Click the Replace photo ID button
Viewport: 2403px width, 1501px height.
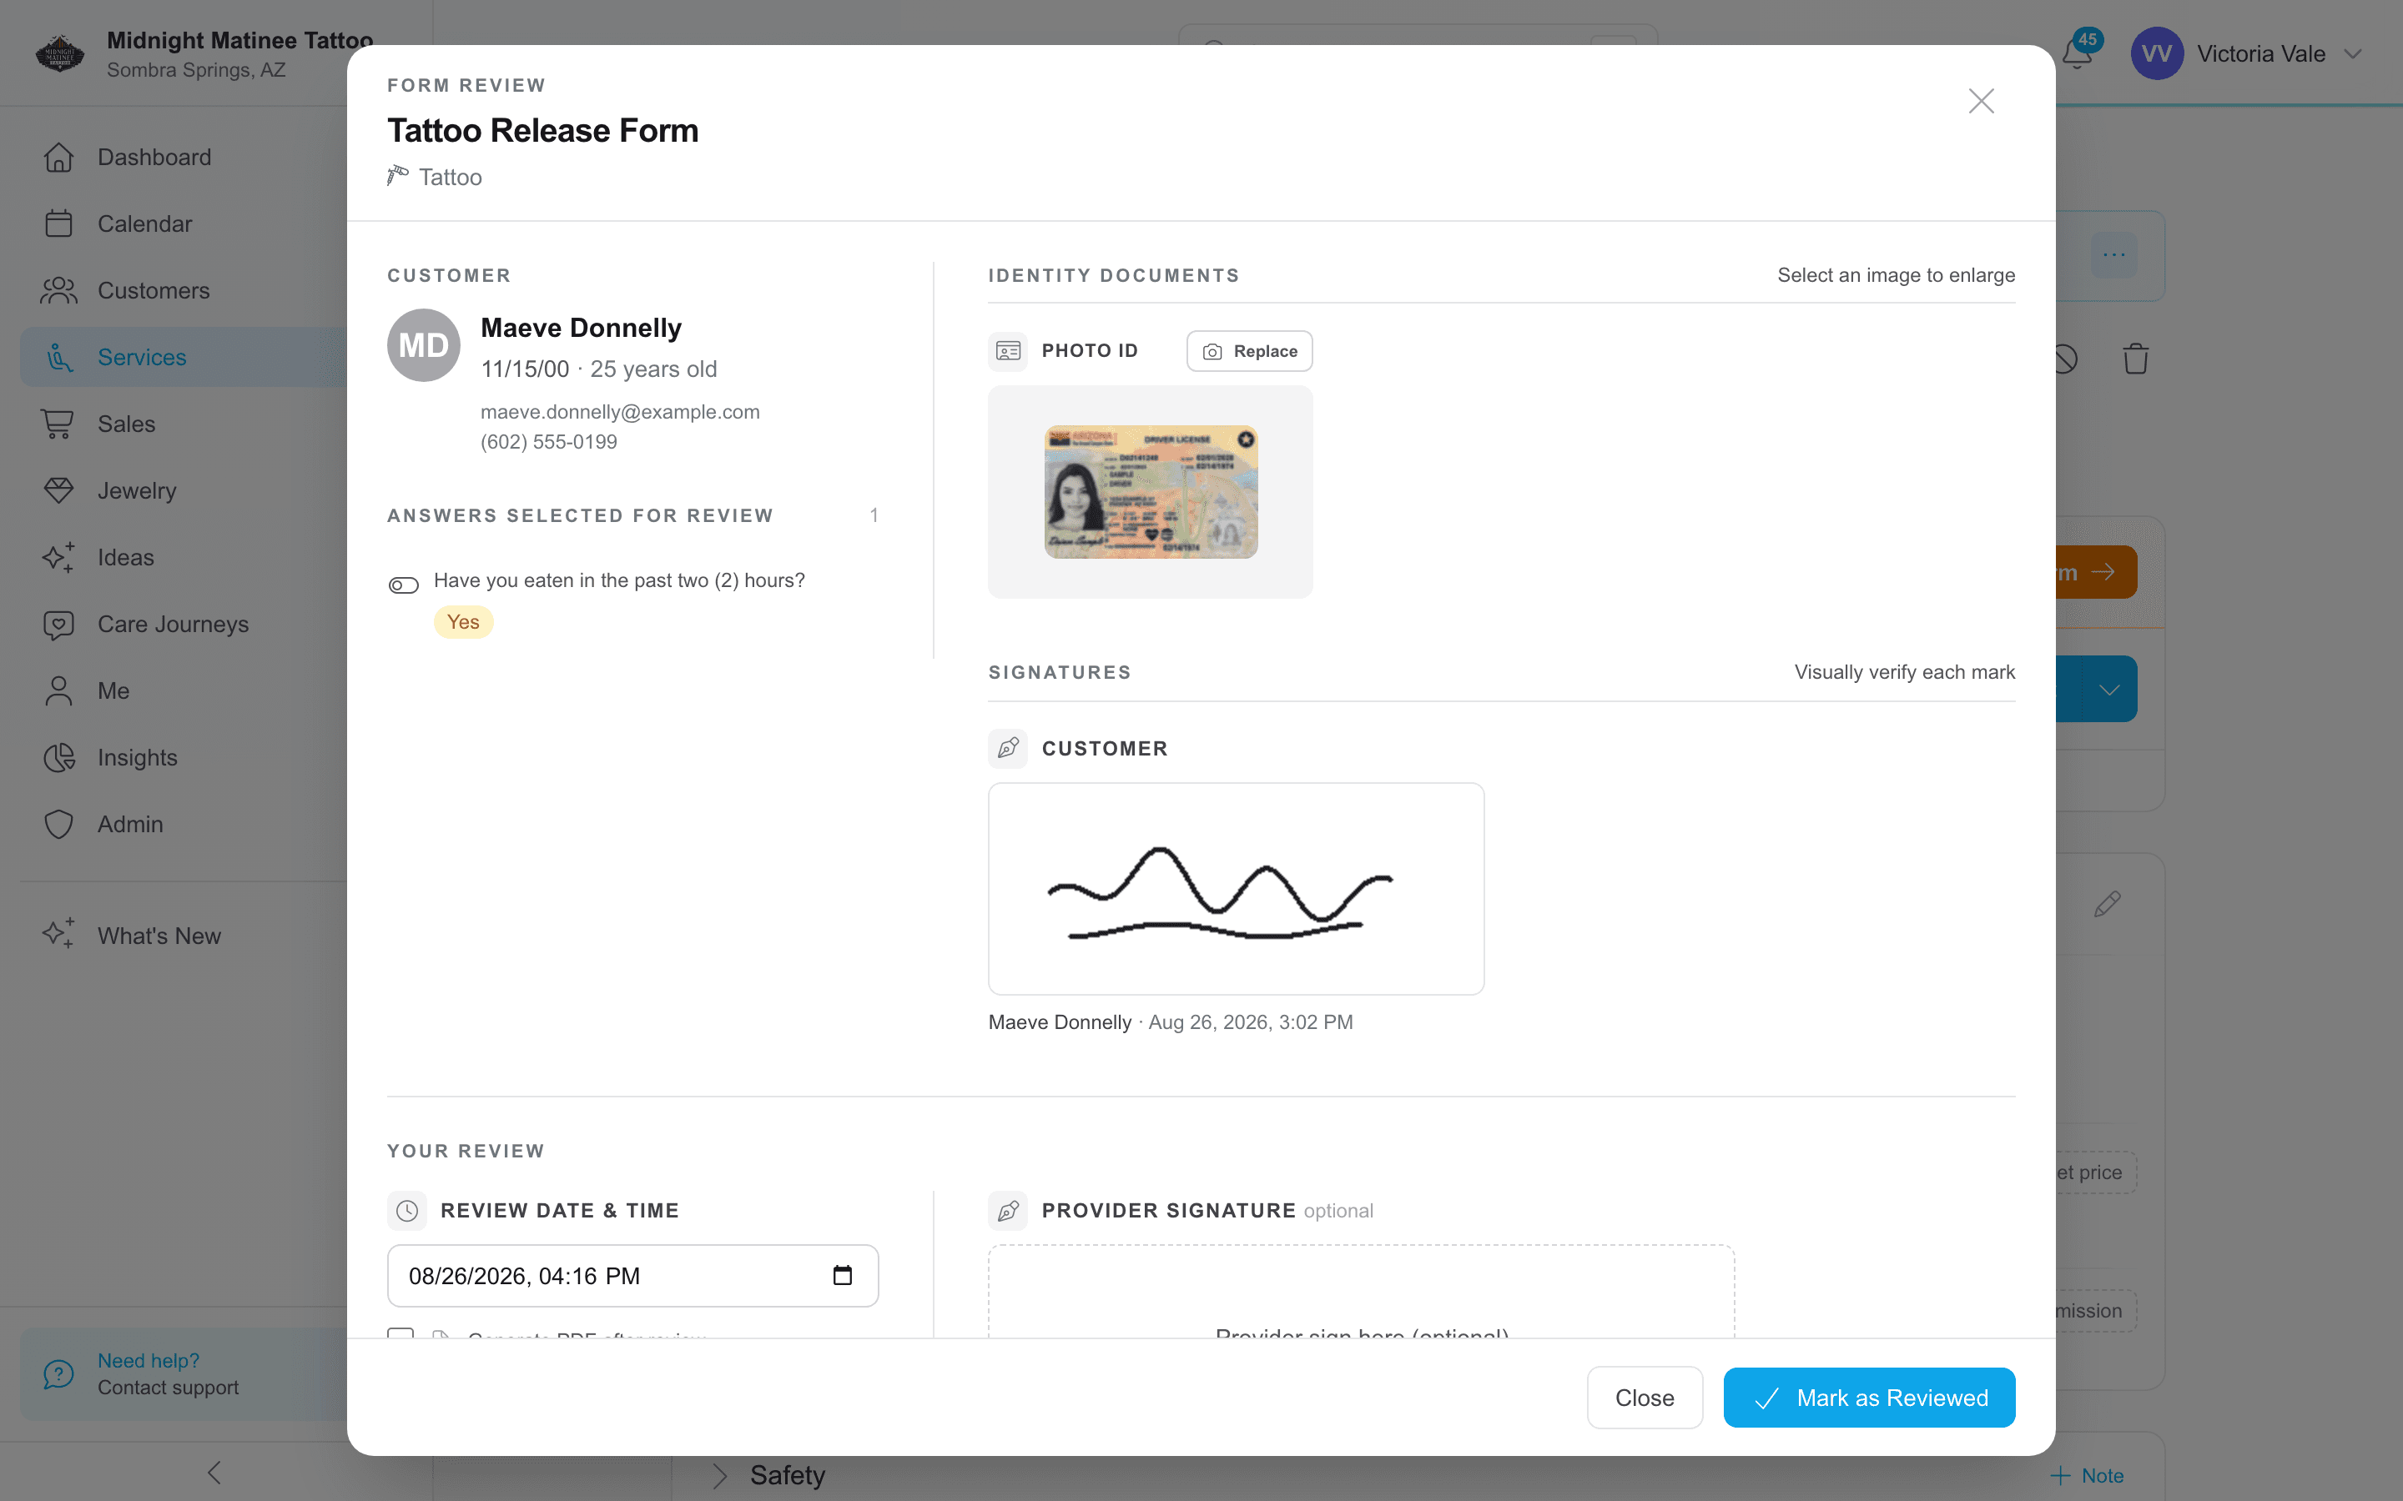click(1249, 351)
